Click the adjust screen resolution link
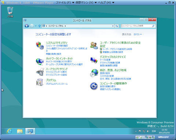 coord(109,65)
